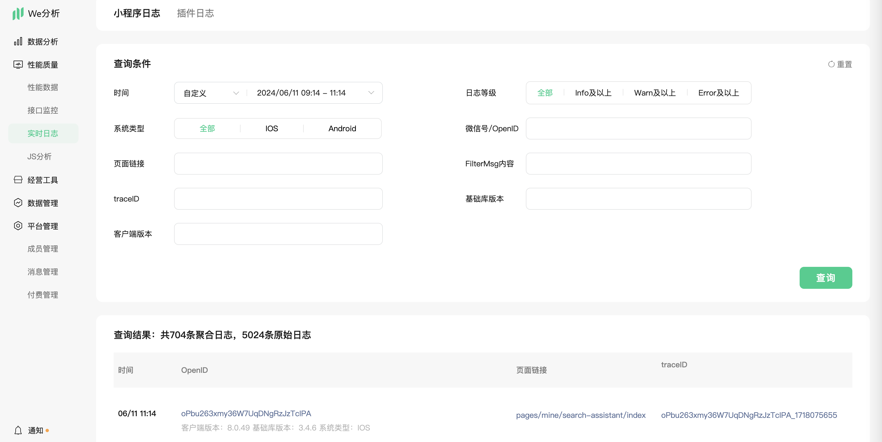Open the 自定义 time range dropdown
The height and width of the screenshot is (442, 882).
pos(211,93)
